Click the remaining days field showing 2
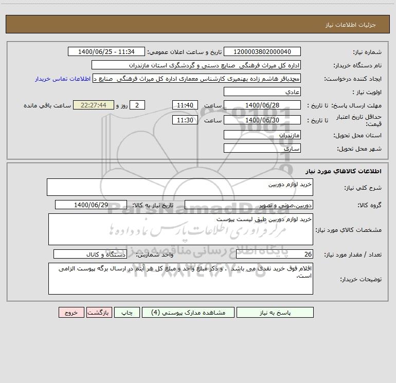This screenshot has width=396, height=383. tap(137, 105)
